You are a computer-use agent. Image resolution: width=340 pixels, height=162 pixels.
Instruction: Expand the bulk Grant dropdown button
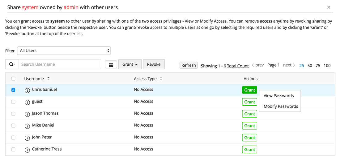point(130,64)
